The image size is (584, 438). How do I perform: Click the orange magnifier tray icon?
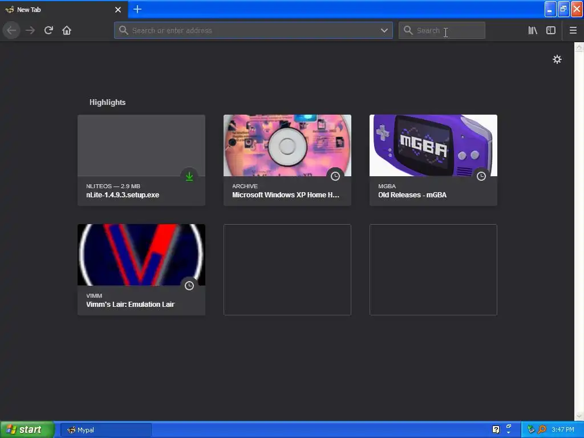(542, 429)
